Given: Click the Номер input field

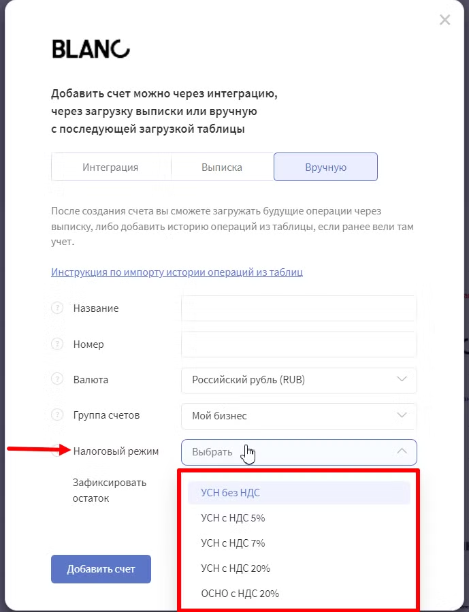Looking at the screenshot, I should [299, 344].
